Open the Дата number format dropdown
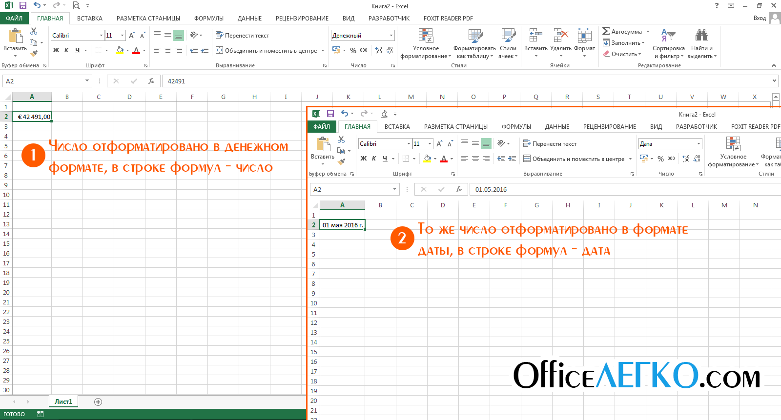Viewport: 781px width, 420px height. pos(699,144)
